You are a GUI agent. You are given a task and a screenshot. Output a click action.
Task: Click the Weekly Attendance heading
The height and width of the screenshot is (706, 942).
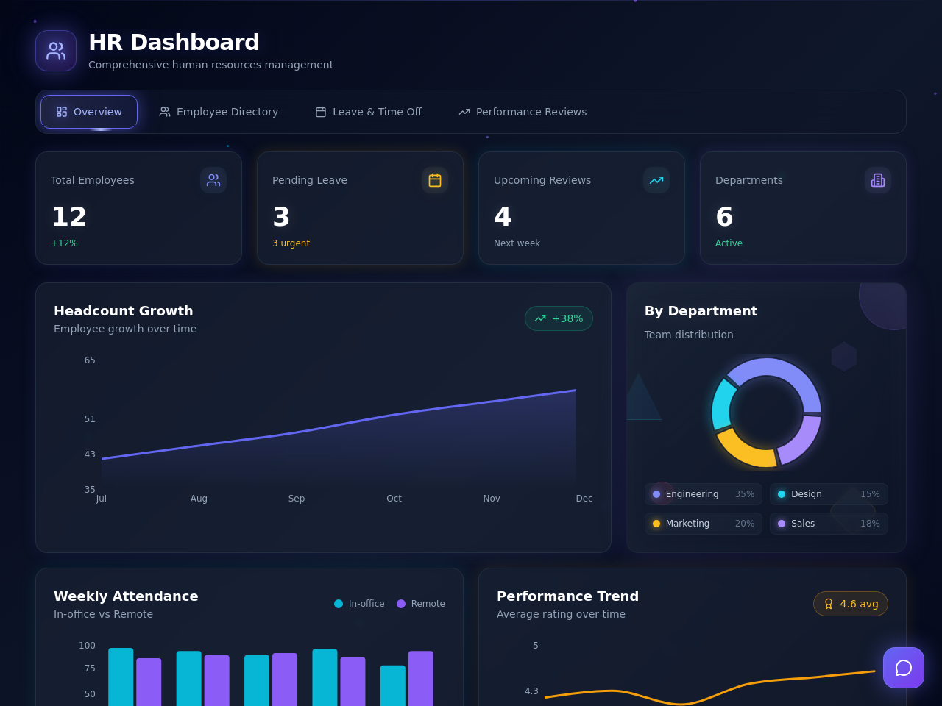(126, 596)
